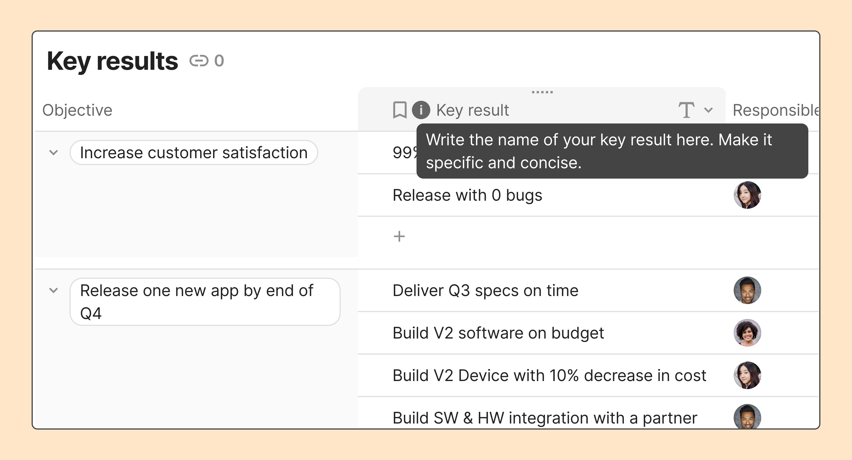Edit the Build V2 software on budget cell
This screenshot has width=852, height=460.
pos(498,333)
